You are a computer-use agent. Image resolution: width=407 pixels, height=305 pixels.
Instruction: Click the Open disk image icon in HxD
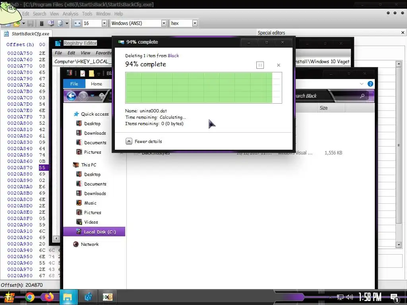click(60, 23)
